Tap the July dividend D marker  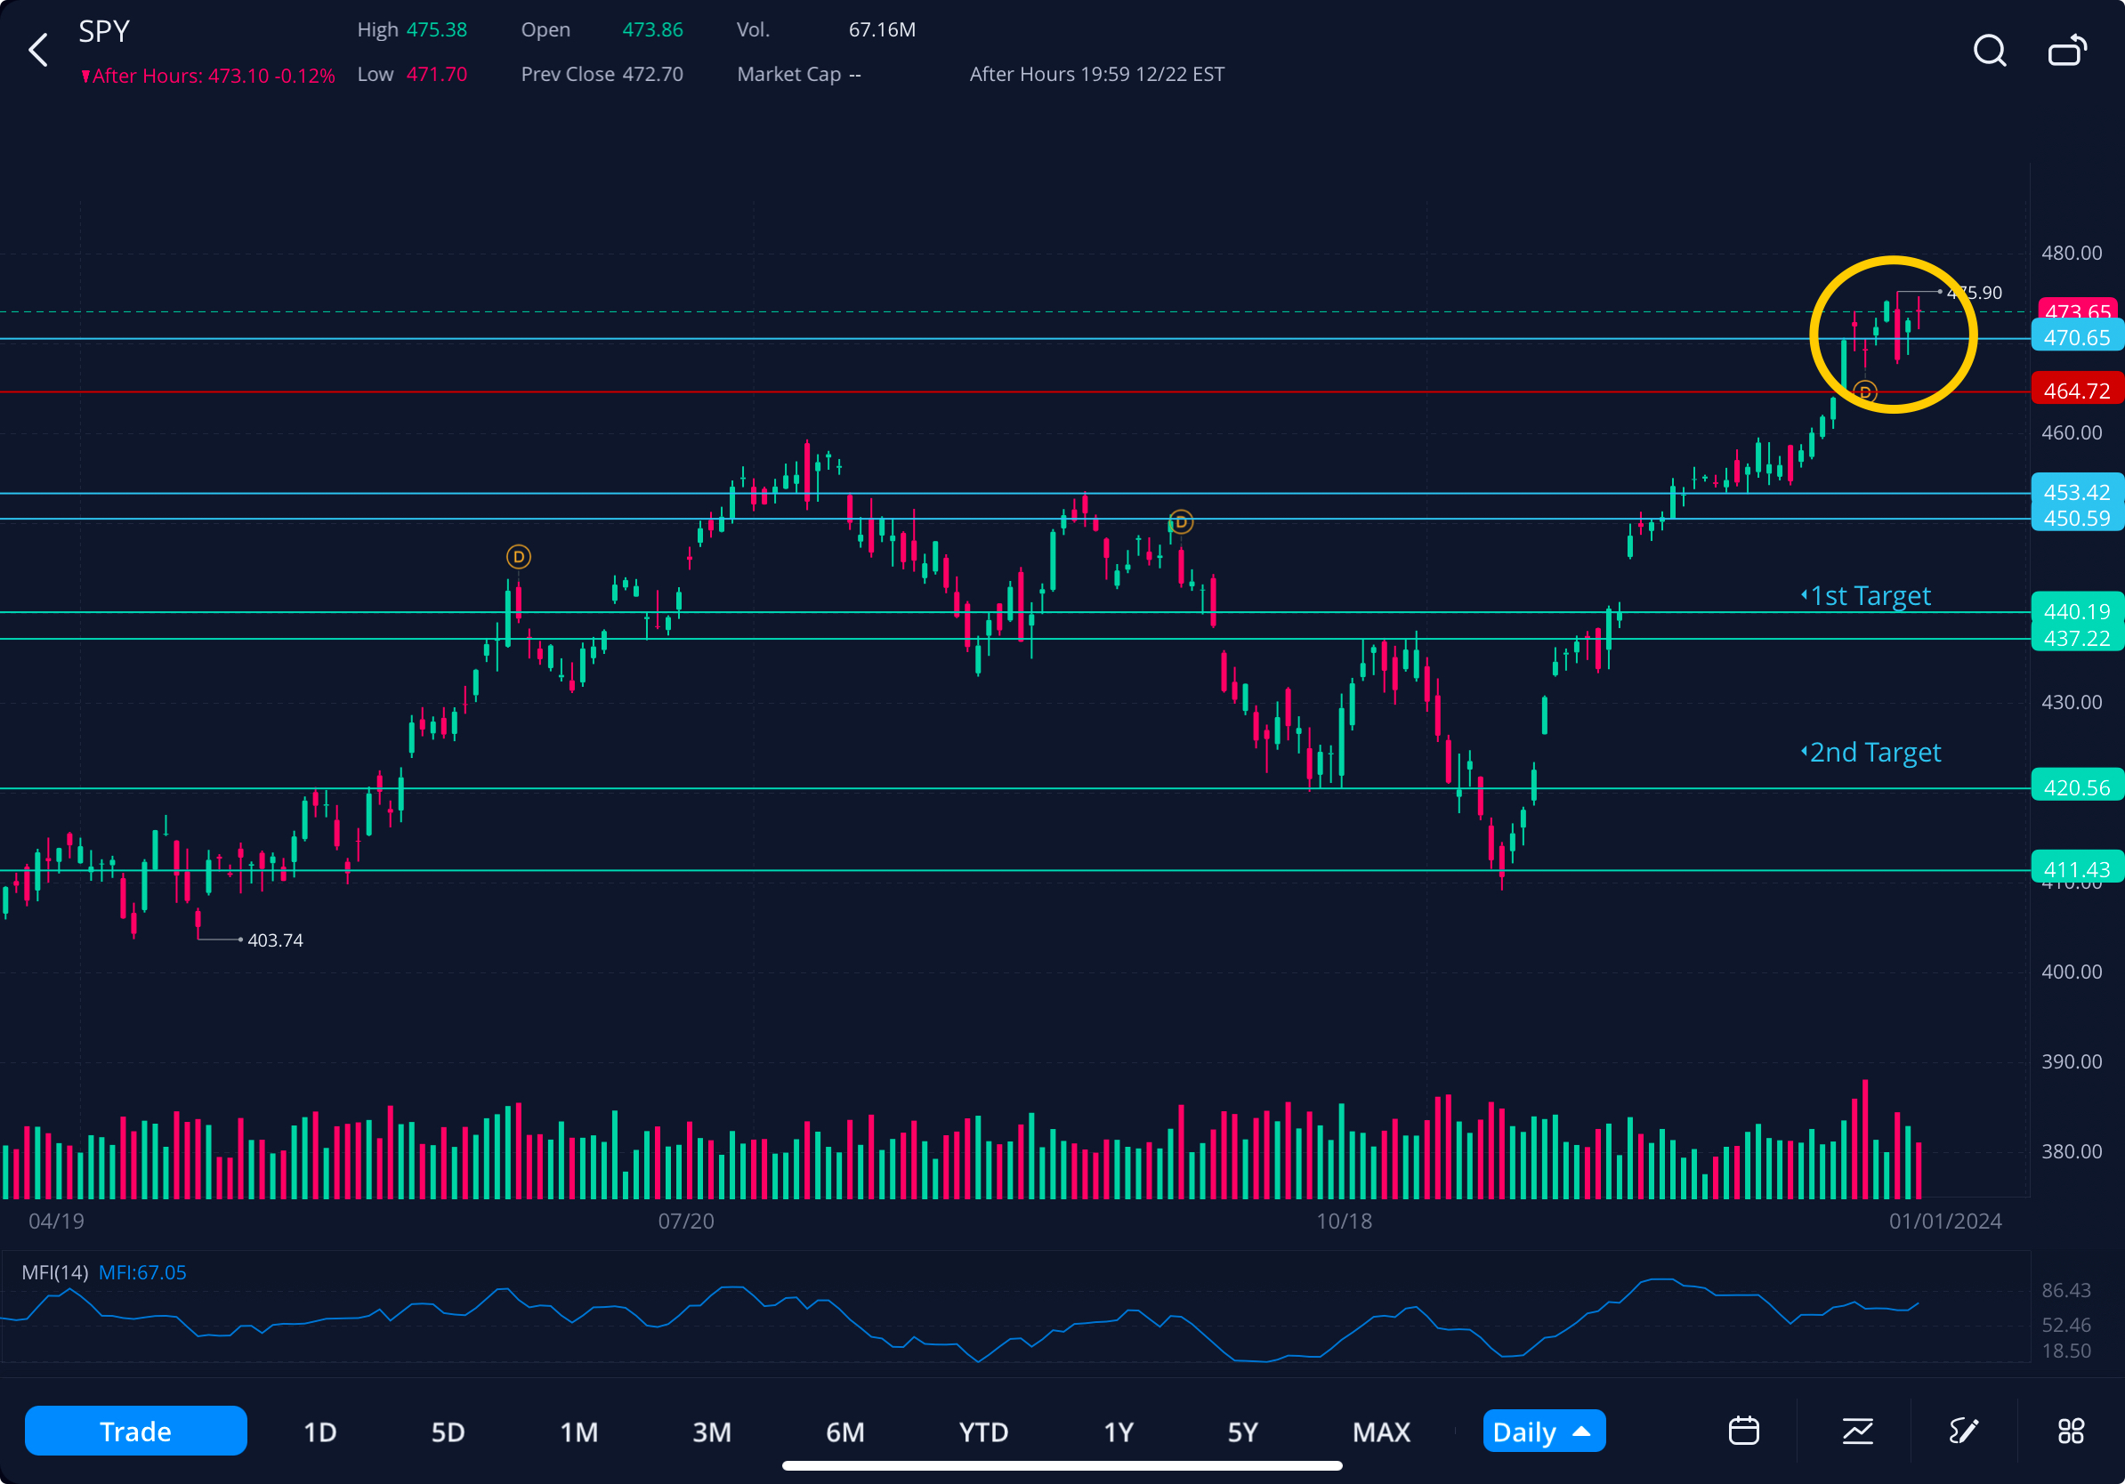click(518, 557)
